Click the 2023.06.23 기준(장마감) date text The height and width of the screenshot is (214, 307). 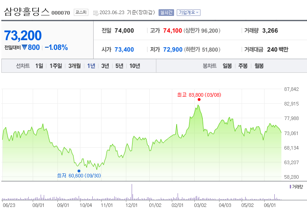pyautogui.click(x=127, y=12)
